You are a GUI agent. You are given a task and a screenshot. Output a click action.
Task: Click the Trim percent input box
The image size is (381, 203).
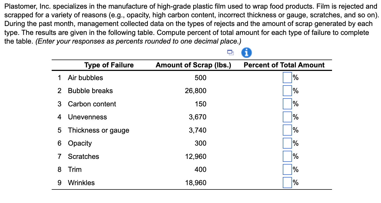(x=287, y=169)
